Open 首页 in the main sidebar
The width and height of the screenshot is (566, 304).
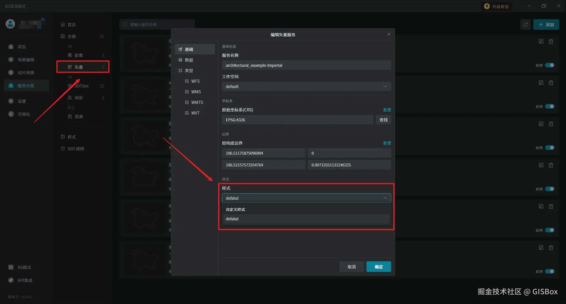coord(27,47)
